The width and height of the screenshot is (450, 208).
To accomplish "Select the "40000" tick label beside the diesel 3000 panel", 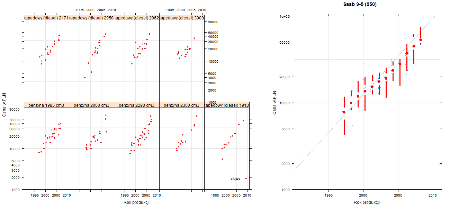I will coord(213,36).
